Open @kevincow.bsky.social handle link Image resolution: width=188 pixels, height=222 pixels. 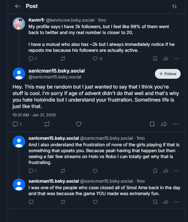click(x=71, y=20)
